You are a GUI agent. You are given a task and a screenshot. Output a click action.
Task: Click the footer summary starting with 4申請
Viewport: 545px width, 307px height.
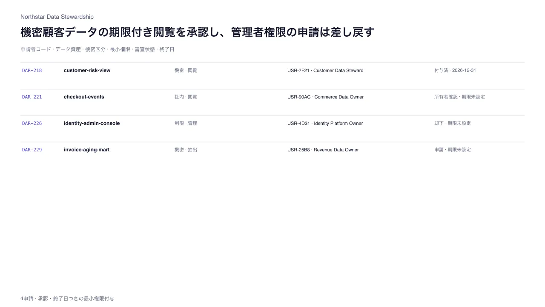tap(67, 298)
